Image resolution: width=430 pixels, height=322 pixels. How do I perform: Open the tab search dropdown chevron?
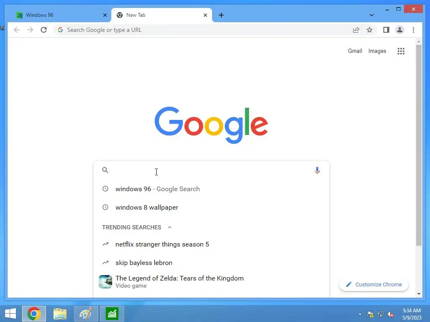point(371,15)
